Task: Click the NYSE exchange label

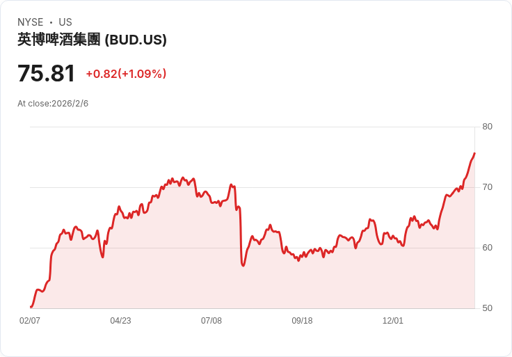Action: (x=31, y=22)
